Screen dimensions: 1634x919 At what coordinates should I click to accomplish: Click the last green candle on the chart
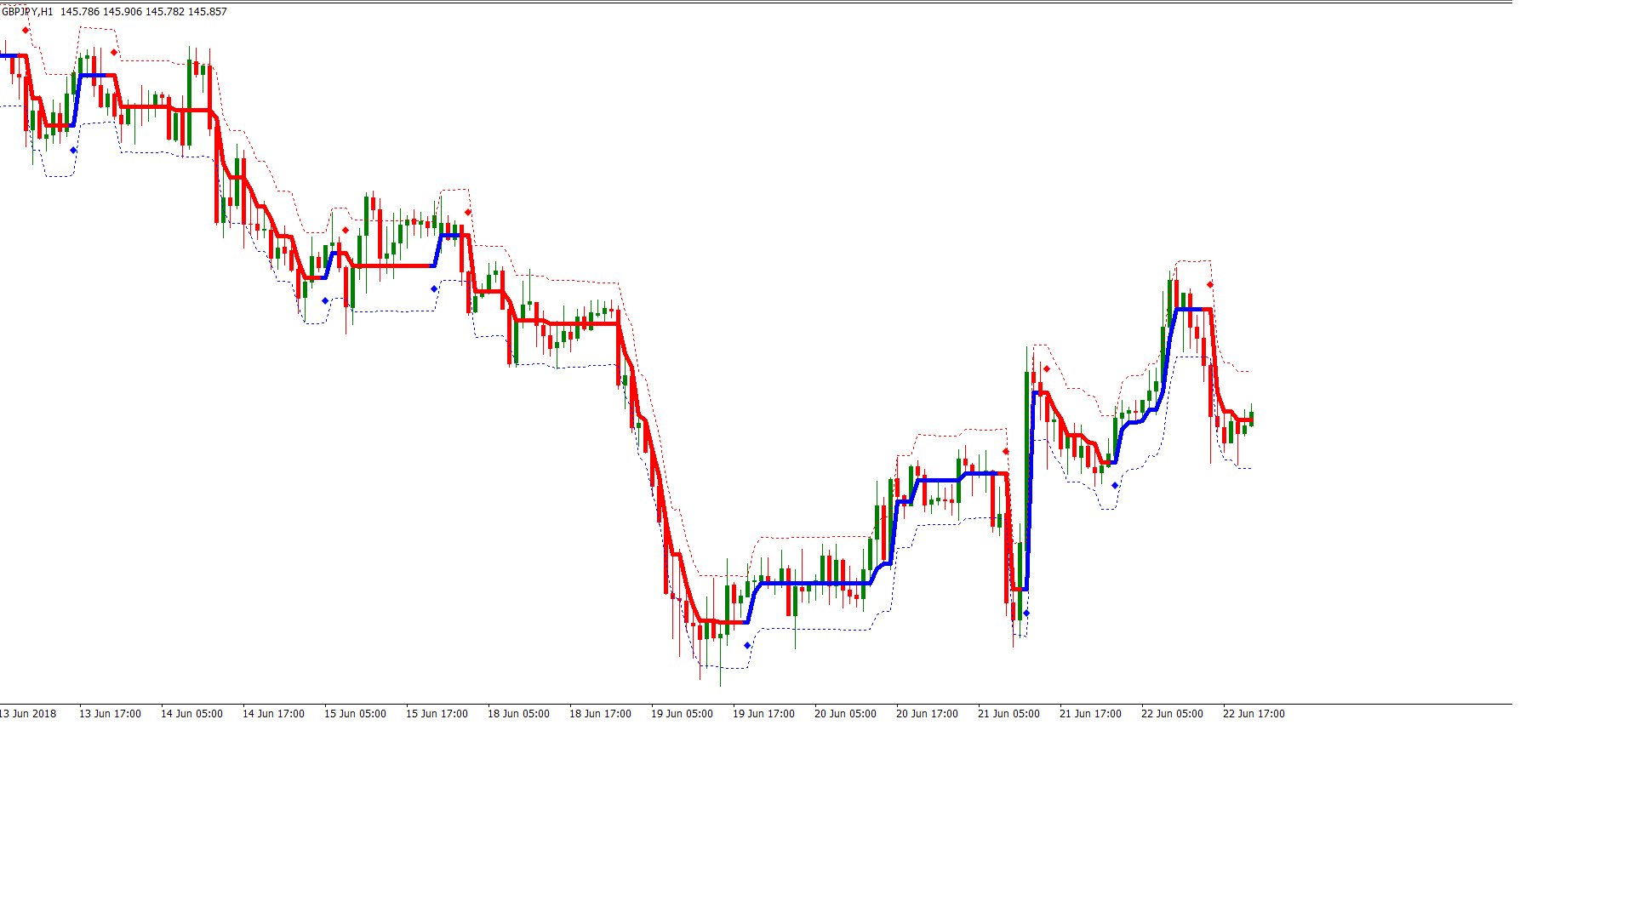[1251, 418]
